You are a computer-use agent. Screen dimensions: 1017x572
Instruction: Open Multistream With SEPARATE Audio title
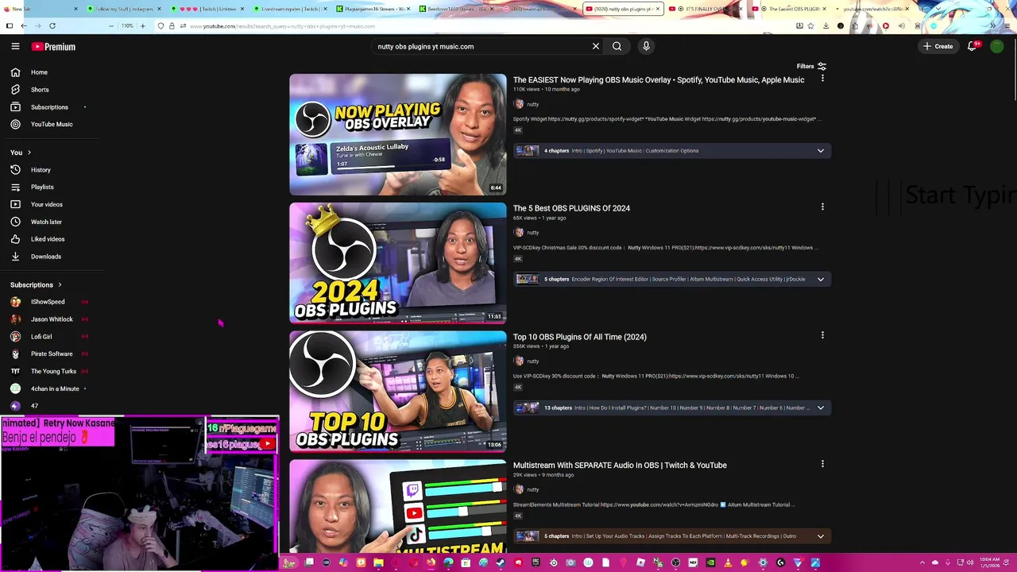(x=620, y=466)
